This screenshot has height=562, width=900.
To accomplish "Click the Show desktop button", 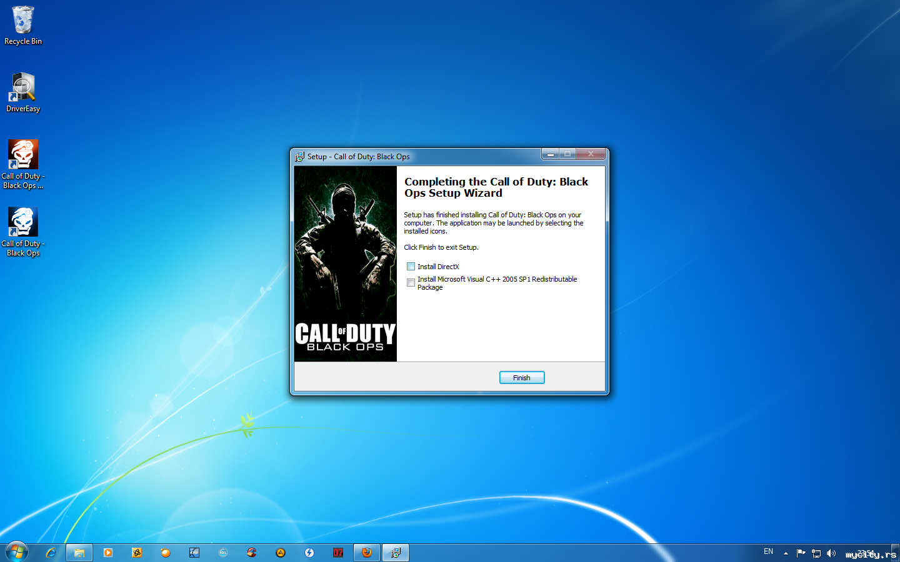I will pyautogui.click(x=896, y=553).
